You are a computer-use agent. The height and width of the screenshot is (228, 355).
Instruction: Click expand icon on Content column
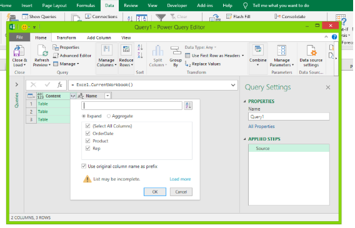pos(72,96)
